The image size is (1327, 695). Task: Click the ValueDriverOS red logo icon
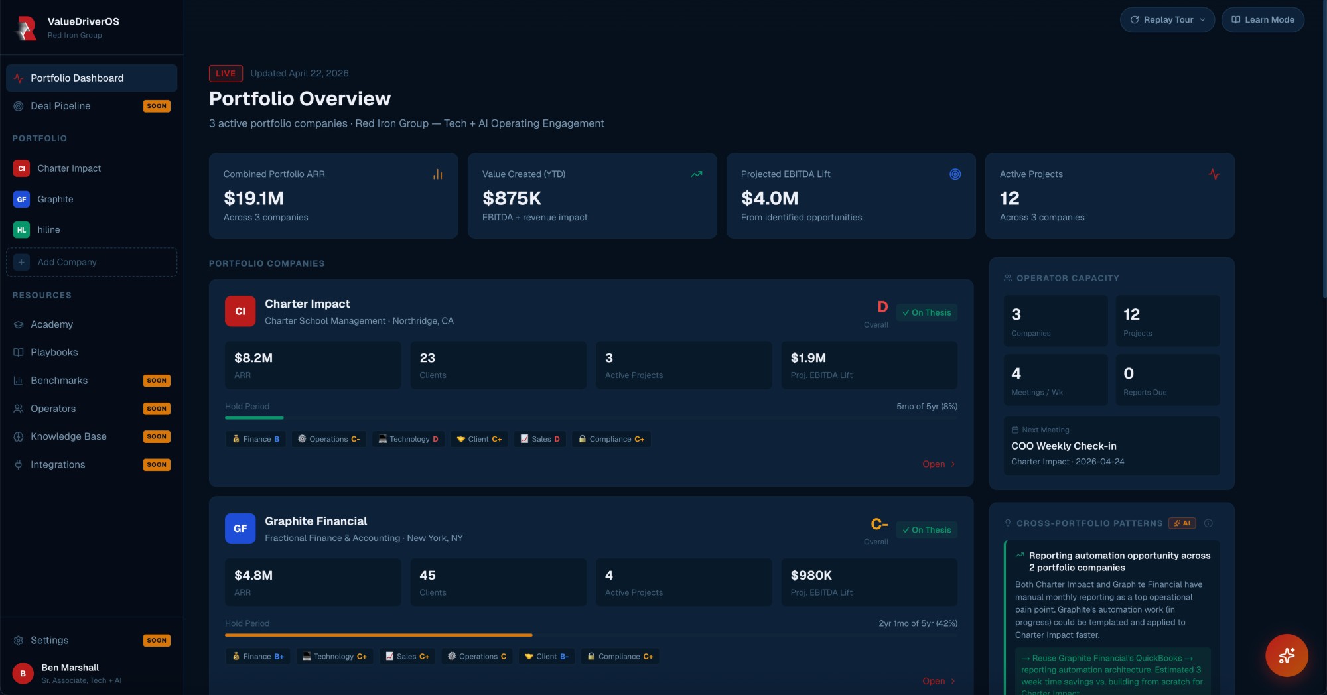click(25, 27)
